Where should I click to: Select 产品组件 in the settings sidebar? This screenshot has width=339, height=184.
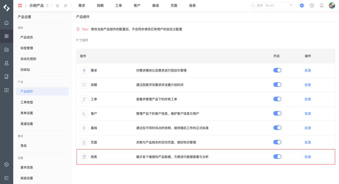pyautogui.click(x=42, y=92)
